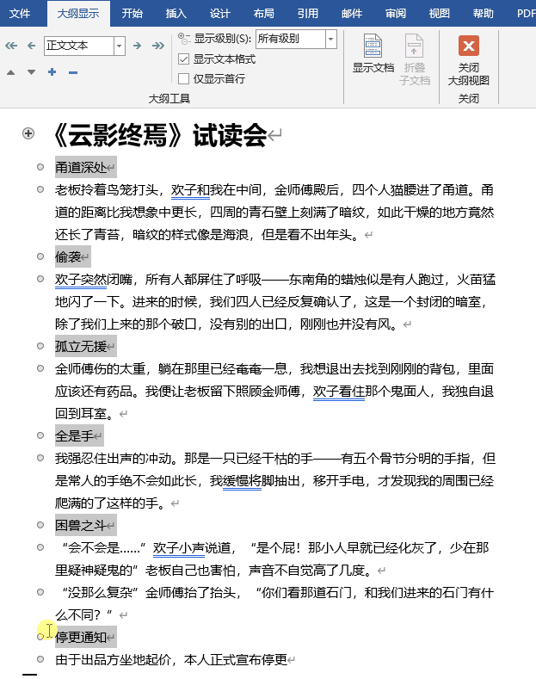Switch to 开始 ribbon tab
This screenshot has height=679, width=536.
tap(132, 14)
